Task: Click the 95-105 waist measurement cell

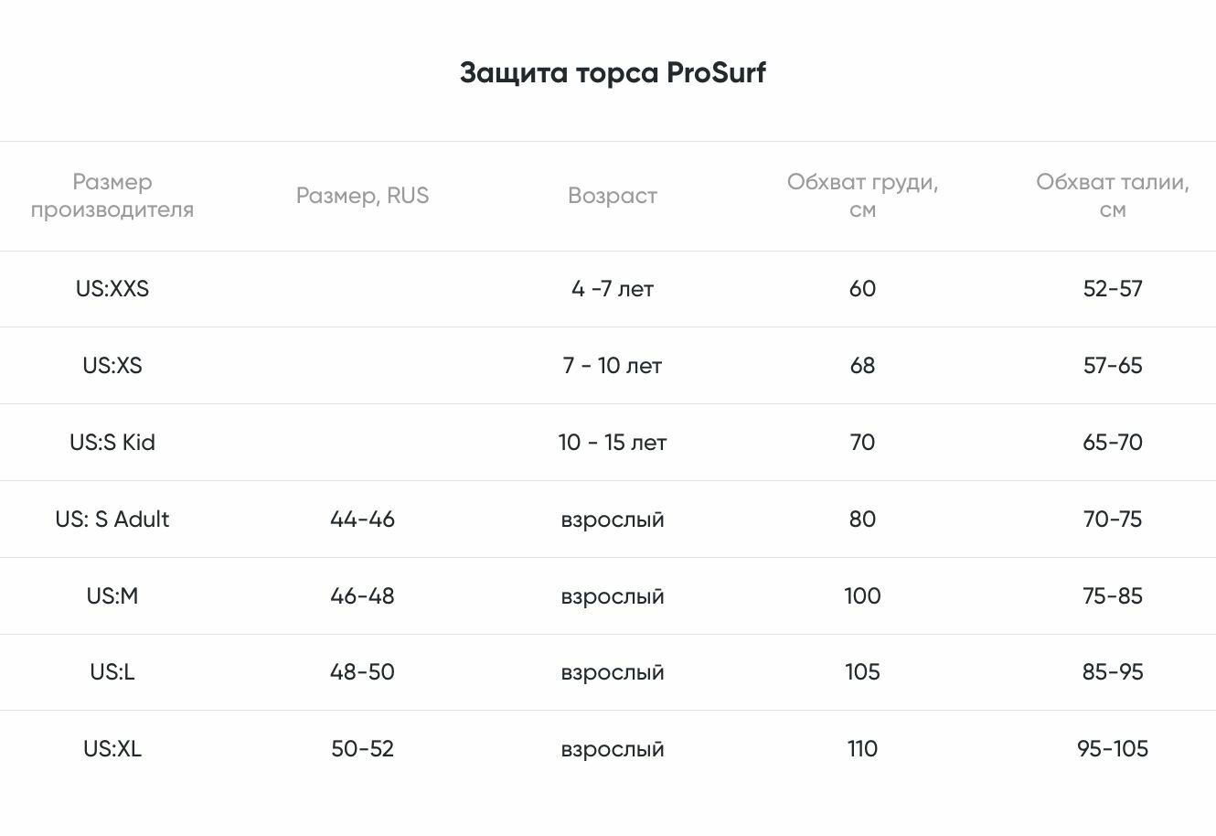Action: point(1112,749)
